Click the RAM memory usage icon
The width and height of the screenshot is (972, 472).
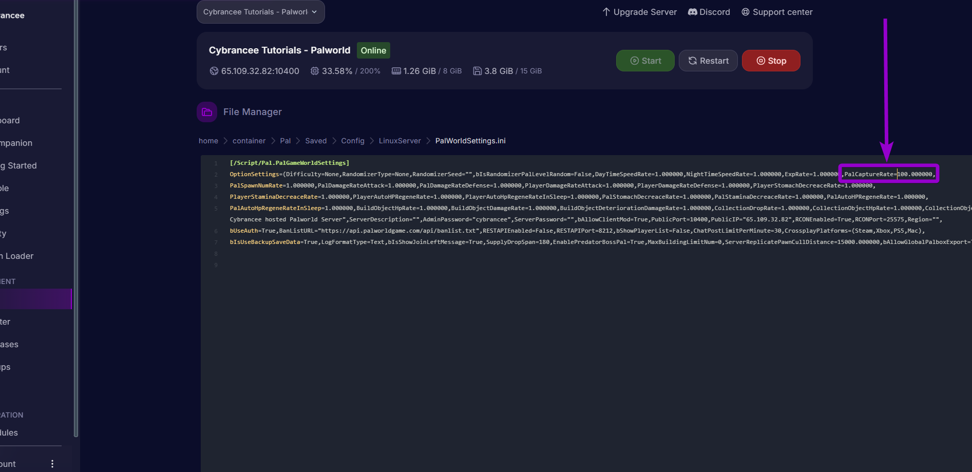point(396,71)
